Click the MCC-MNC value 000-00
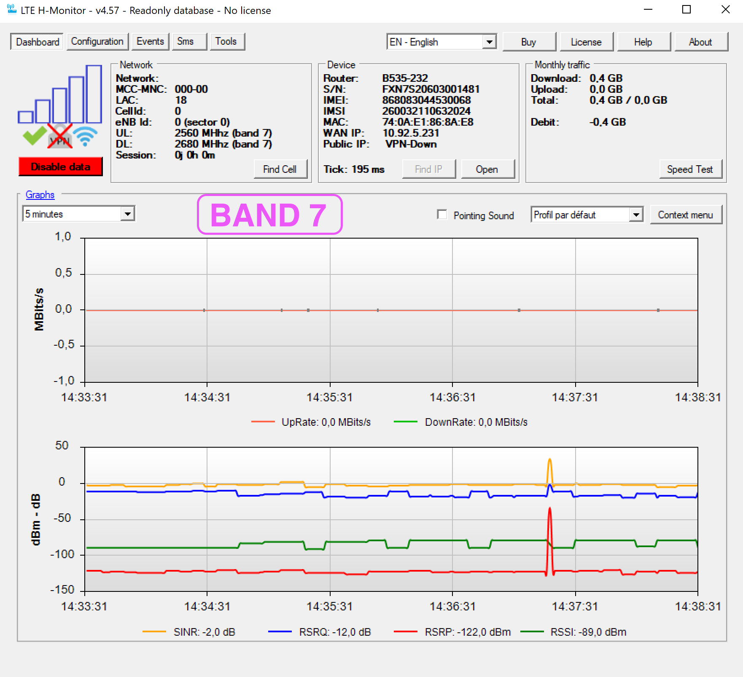Screen dimensions: 743x677 click(x=191, y=89)
